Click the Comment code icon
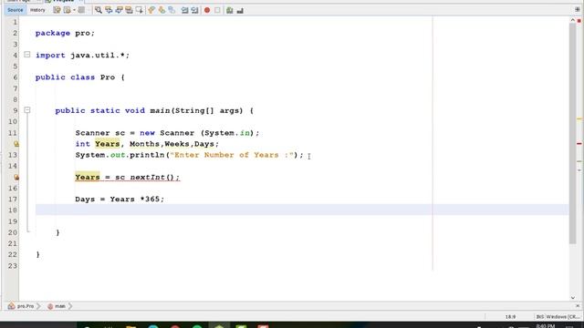 click(230, 10)
